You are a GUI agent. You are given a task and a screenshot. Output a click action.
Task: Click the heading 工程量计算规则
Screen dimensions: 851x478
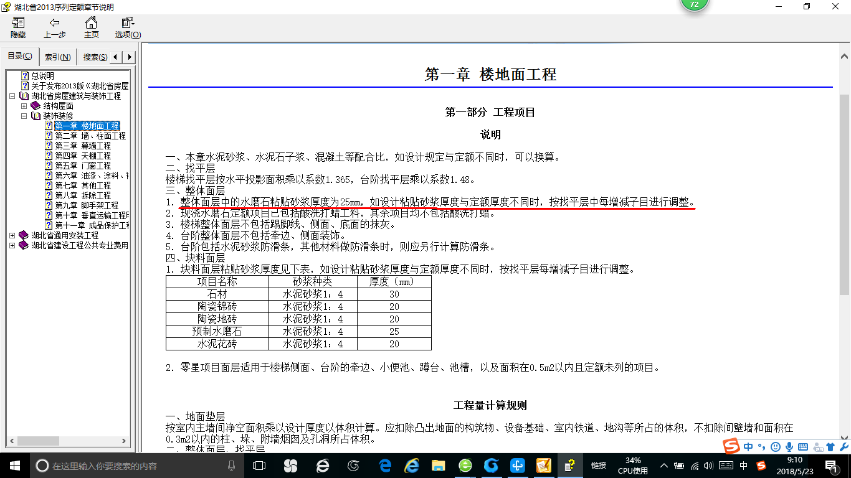coord(490,405)
